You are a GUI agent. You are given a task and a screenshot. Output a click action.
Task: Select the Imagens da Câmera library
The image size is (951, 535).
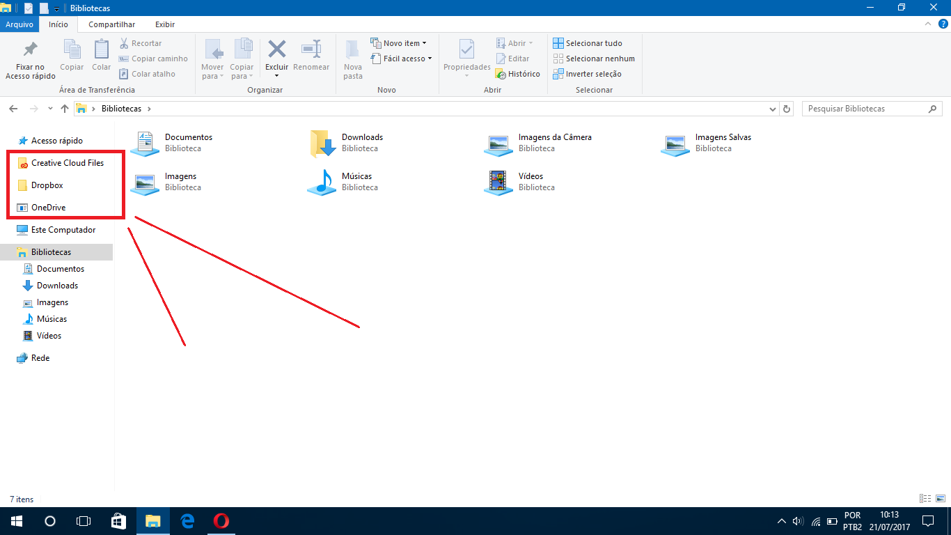point(537,143)
